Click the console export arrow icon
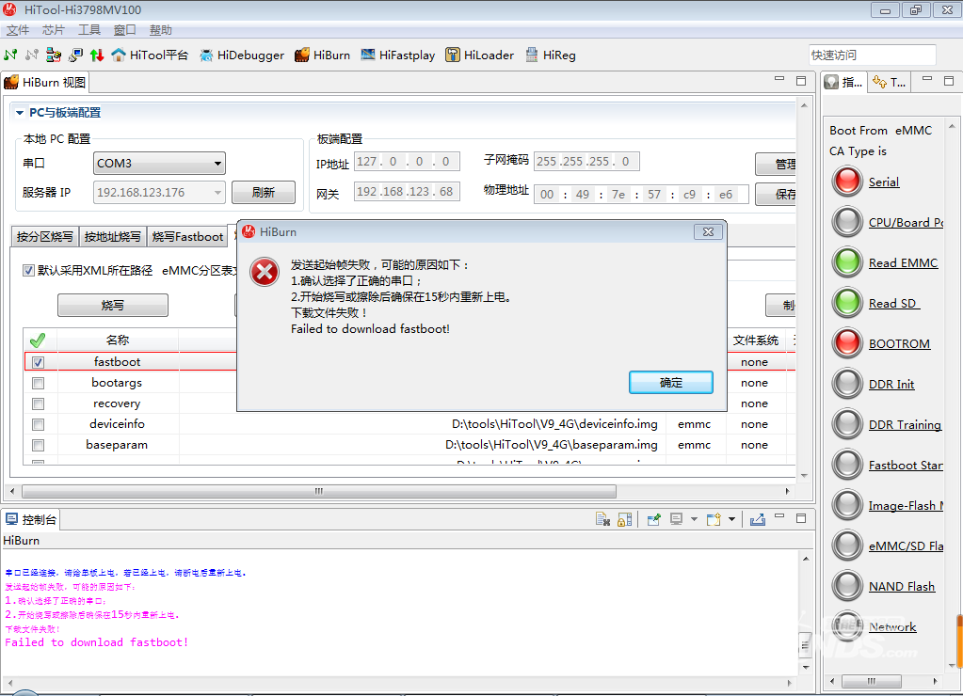 click(x=757, y=519)
